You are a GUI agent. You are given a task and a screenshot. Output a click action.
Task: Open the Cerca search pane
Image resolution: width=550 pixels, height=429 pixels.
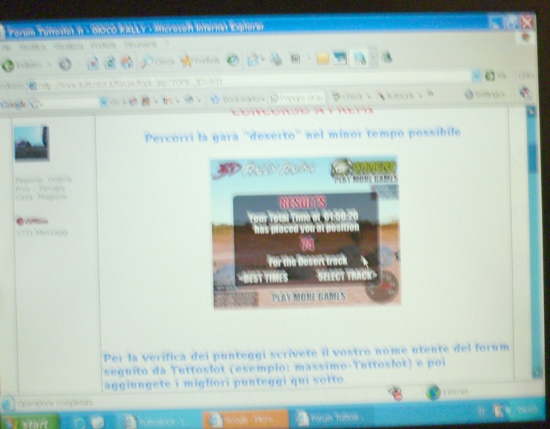pos(158,62)
